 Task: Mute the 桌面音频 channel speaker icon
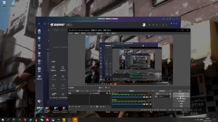pos(147,104)
